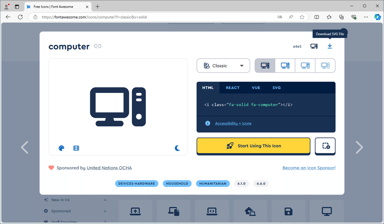The width and height of the screenshot is (384, 224).
Task: Open the laptop-file icon card
Action: tap(173, 211)
